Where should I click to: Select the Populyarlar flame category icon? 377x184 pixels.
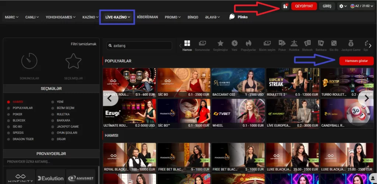click(x=249, y=44)
